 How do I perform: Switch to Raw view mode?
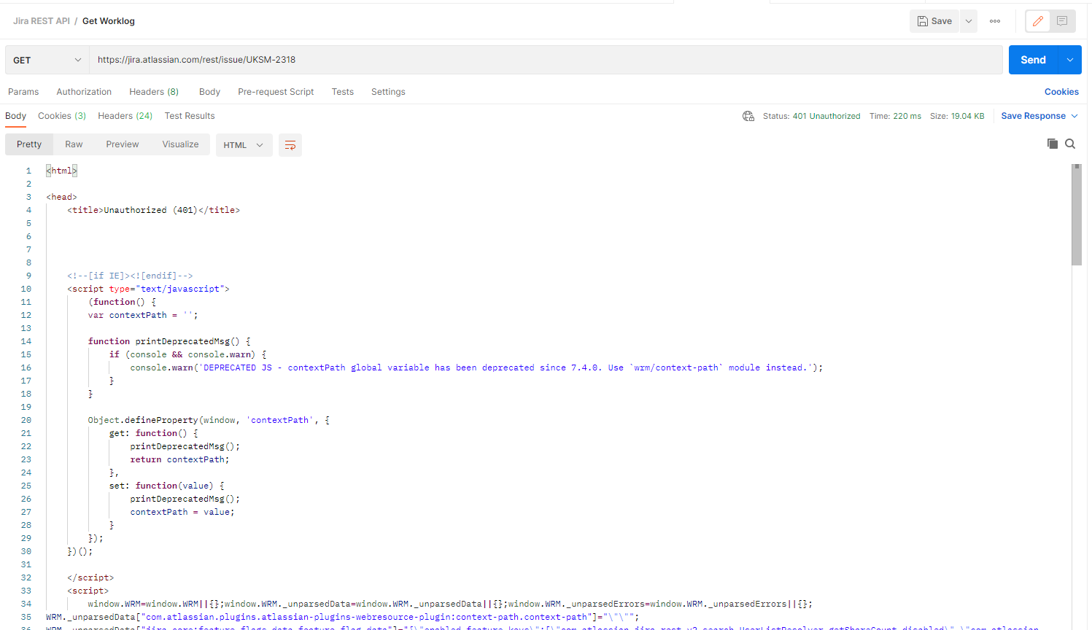click(74, 144)
